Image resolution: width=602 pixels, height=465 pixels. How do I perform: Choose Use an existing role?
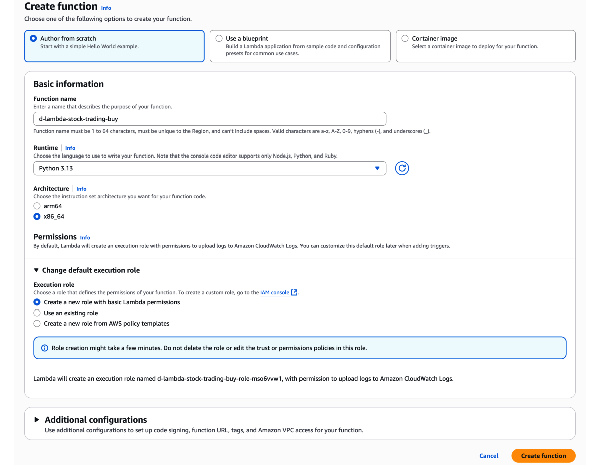click(x=37, y=313)
